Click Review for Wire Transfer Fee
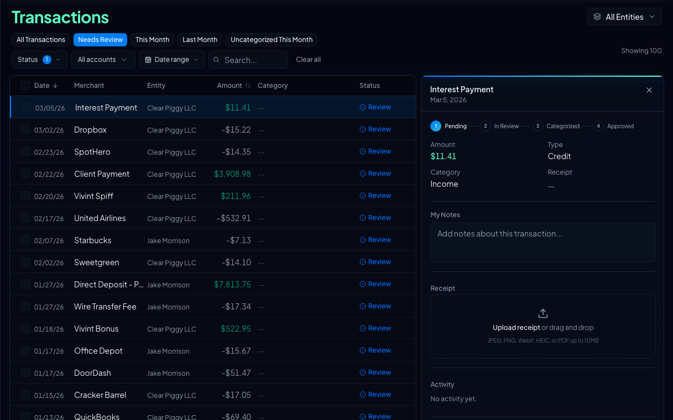This screenshot has height=420, width=673. pos(375,306)
